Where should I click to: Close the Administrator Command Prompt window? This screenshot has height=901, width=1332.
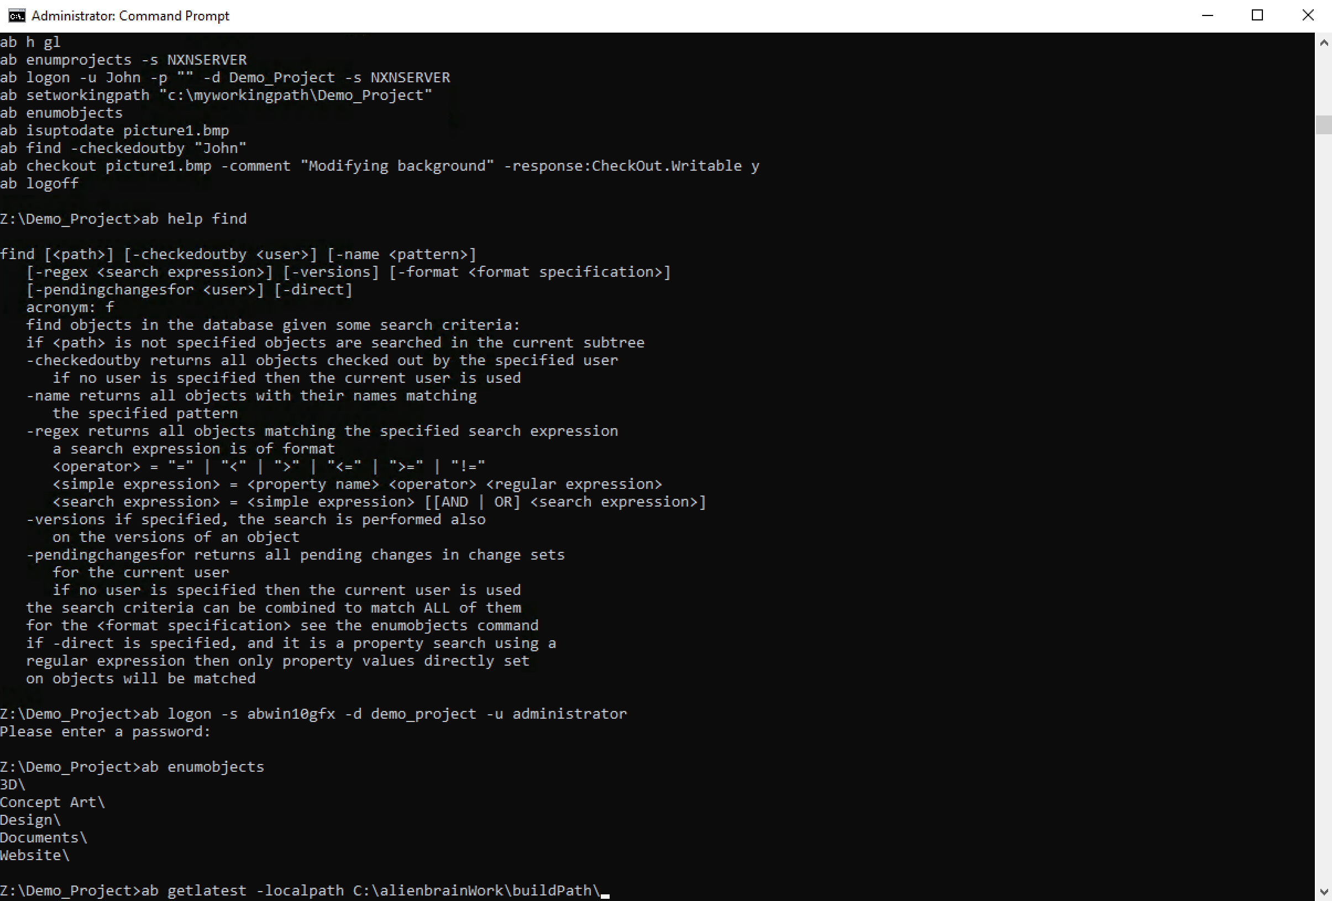1307,15
